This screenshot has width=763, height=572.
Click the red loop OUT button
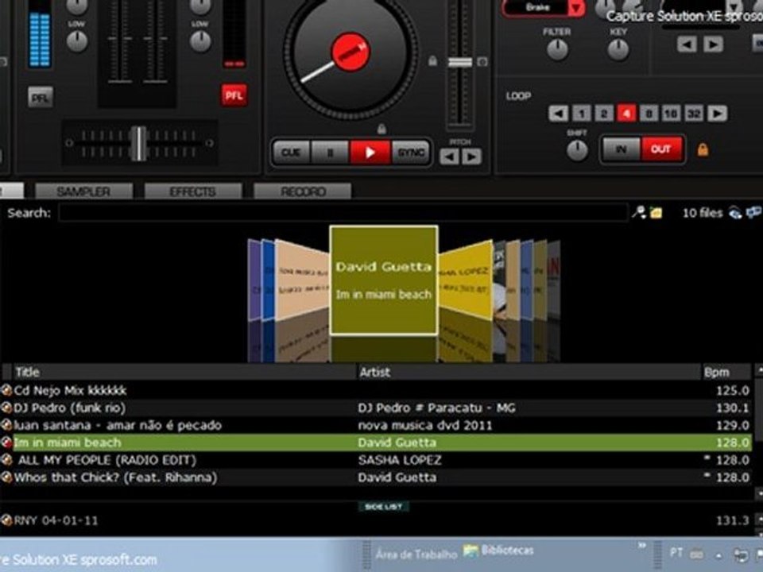661,149
